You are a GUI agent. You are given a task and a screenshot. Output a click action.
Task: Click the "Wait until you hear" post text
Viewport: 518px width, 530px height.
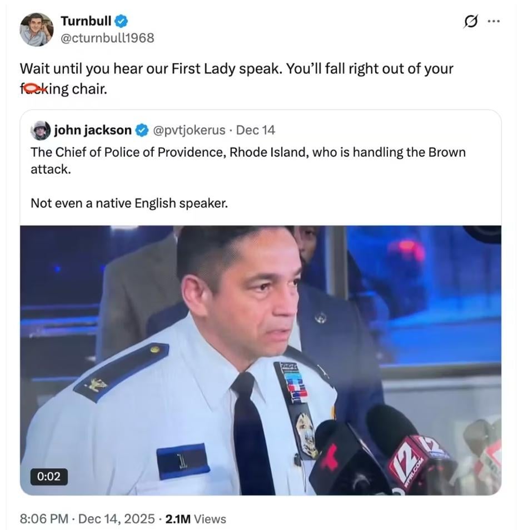[x=236, y=69]
